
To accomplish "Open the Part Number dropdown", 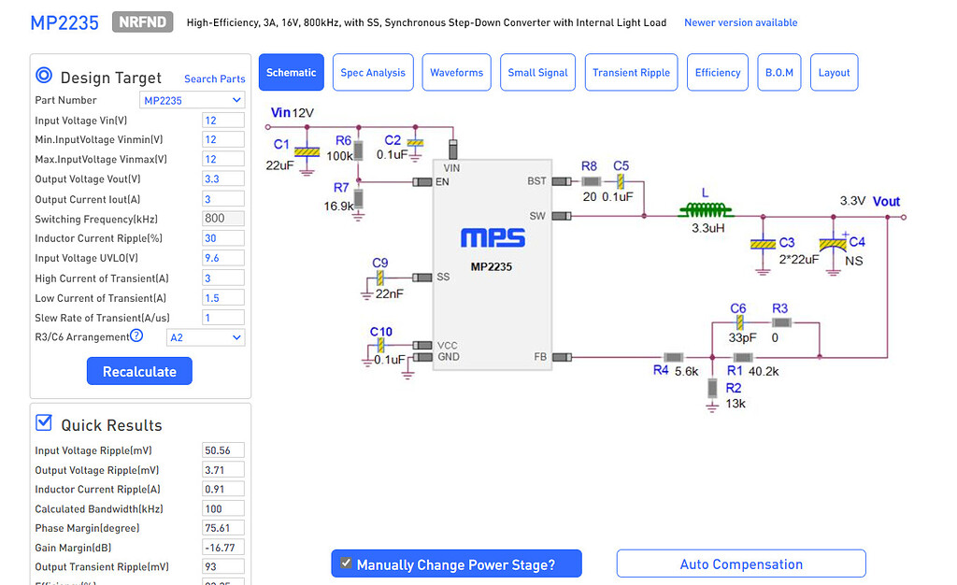I will tap(193, 100).
